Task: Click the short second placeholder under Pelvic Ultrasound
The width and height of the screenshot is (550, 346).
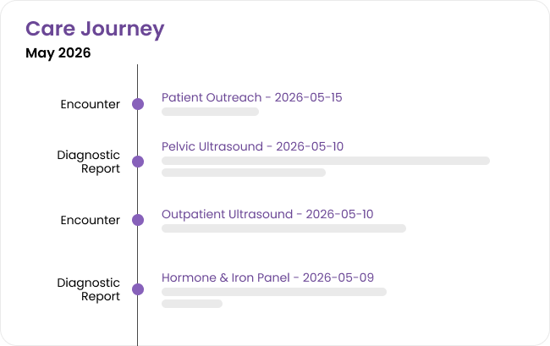Action: tap(244, 173)
